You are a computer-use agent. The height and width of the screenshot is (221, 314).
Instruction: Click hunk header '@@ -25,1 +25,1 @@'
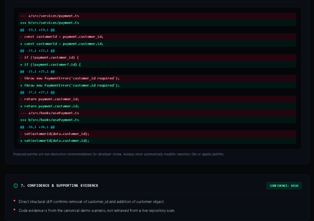[x=157, y=72]
